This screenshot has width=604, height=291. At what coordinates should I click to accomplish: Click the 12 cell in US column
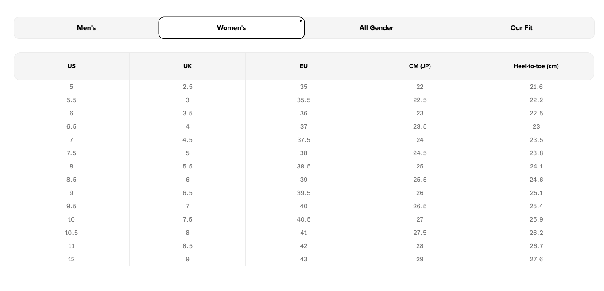tap(71, 259)
